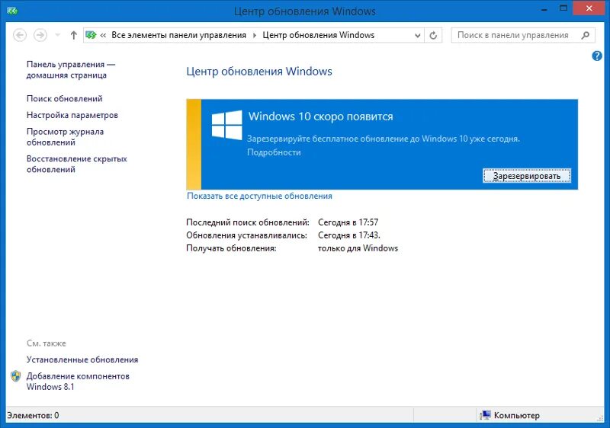Click 'Поиск обновлений' in sidebar
This screenshot has height=428, width=610.
[65, 99]
